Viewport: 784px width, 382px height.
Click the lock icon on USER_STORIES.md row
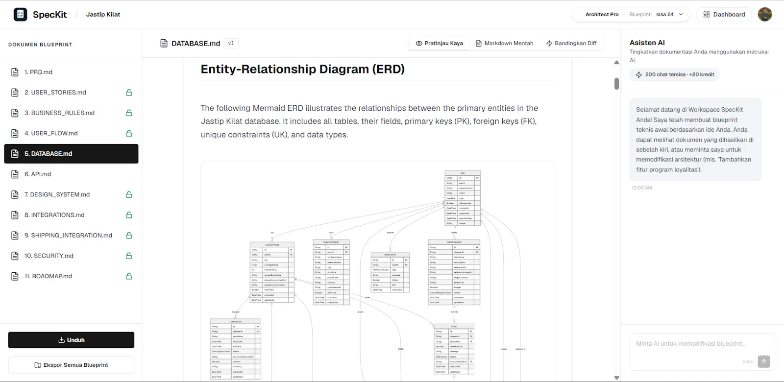pos(129,93)
